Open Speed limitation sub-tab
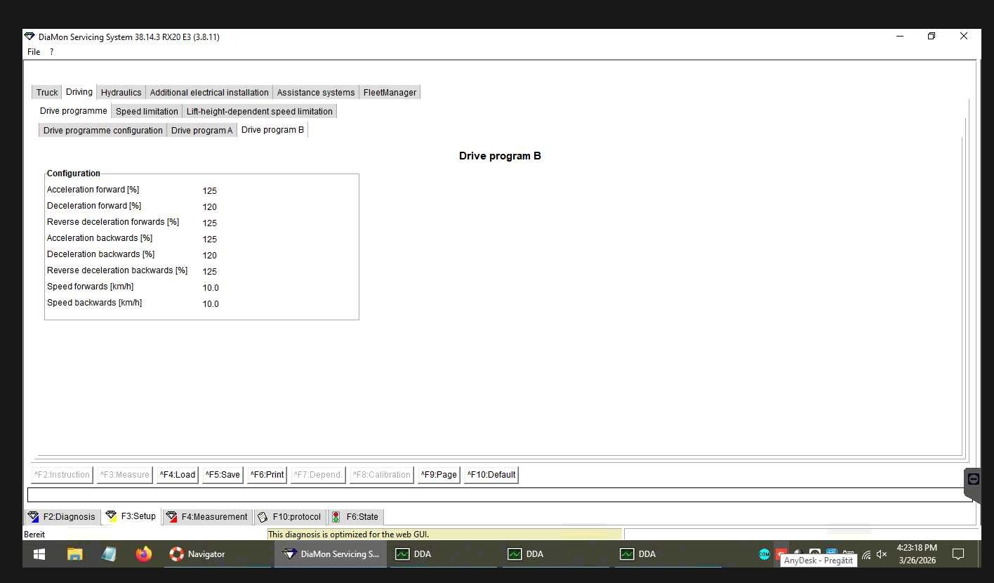 pos(147,111)
